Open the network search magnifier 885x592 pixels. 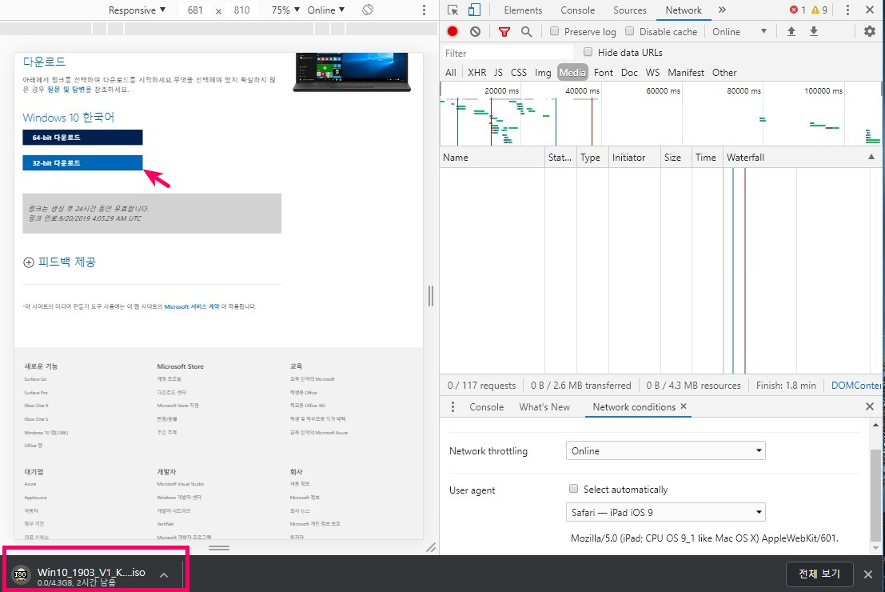526,32
